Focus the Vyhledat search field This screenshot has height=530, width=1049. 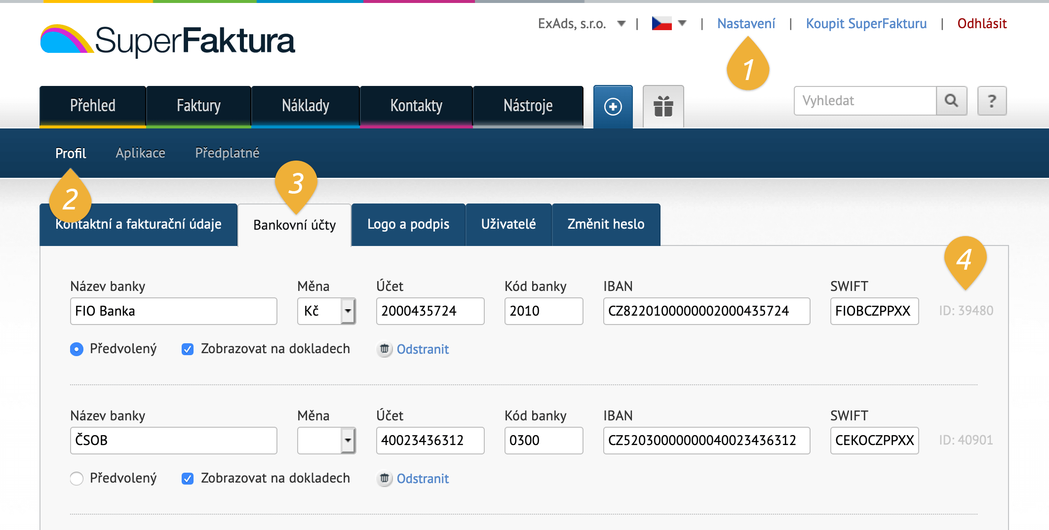[x=865, y=101]
